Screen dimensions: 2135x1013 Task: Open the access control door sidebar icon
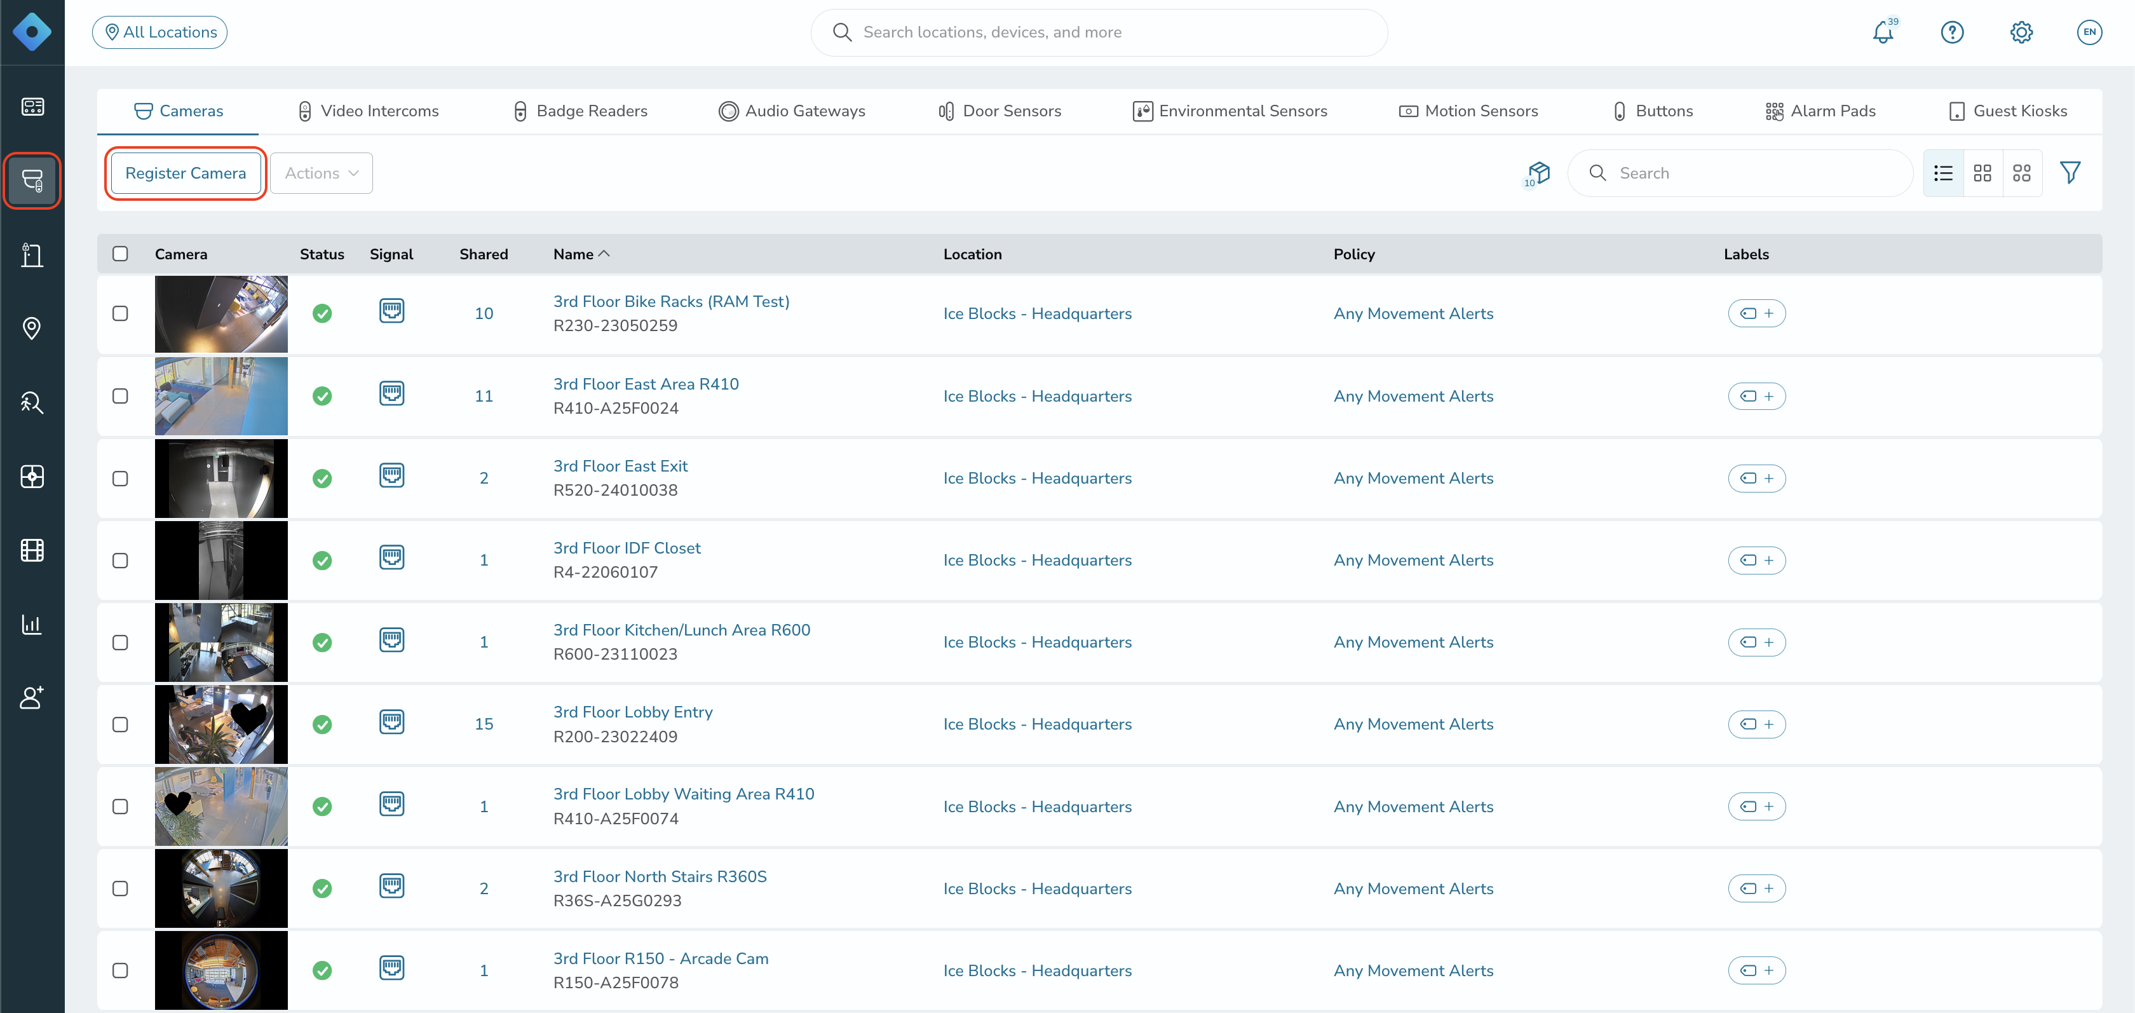[x=32, y=254]
